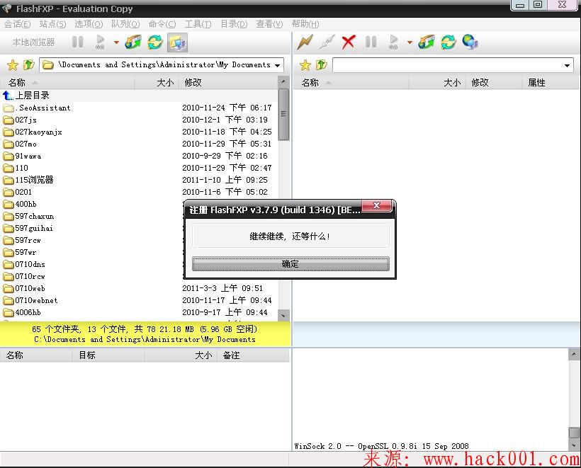Click folder sync icon in local toolbar
This screenshot has width=581, height=468.
133,42
